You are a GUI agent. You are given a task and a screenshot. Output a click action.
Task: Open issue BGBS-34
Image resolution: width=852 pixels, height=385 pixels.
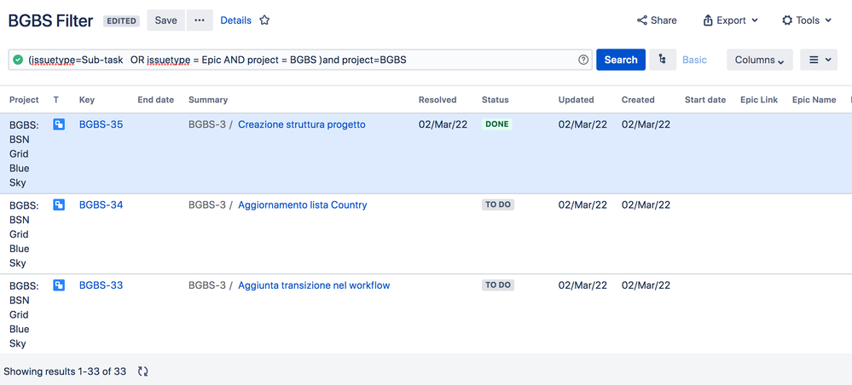click(x=101, y=204)
